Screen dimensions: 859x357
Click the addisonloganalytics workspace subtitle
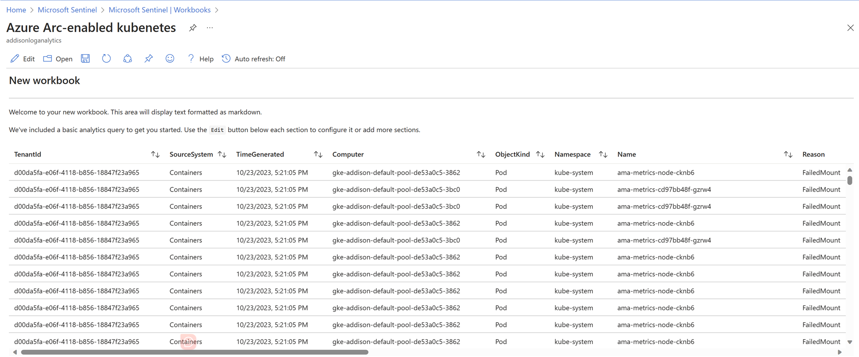pos(34,40)
